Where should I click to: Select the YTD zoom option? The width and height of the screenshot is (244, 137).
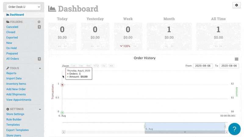pos(96,66)
